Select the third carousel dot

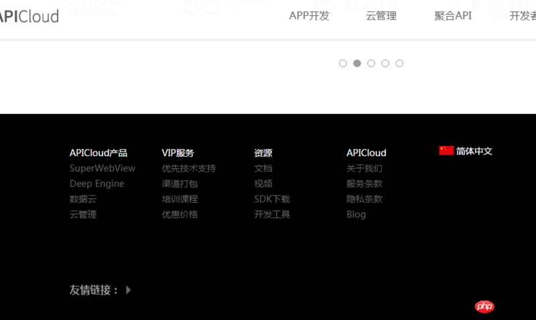[x=371, y=64]
